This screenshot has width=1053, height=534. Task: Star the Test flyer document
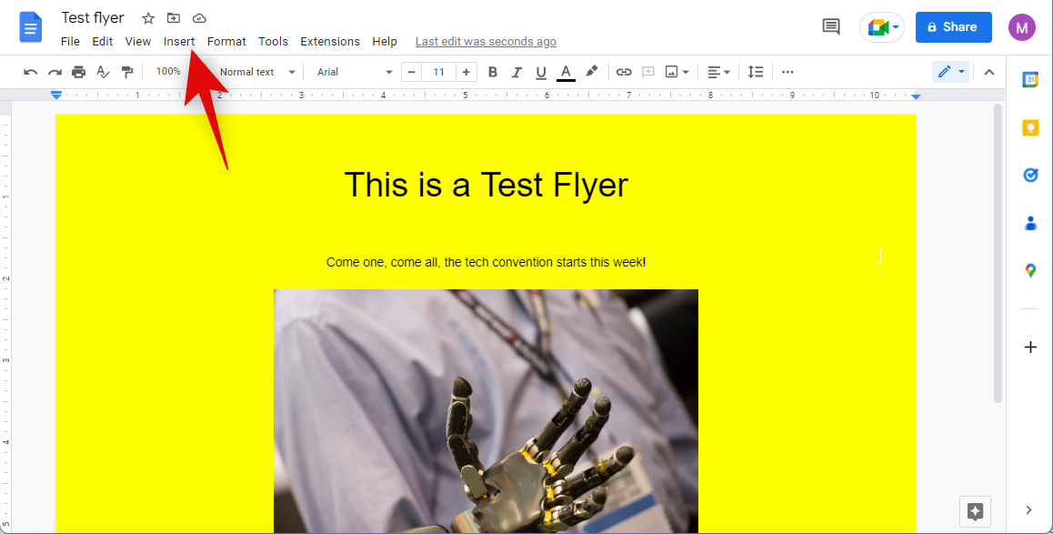(148, 18)
